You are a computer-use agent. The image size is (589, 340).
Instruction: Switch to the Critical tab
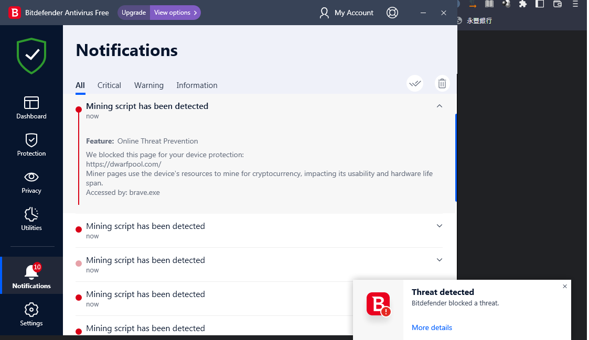[x=109, y=85]
